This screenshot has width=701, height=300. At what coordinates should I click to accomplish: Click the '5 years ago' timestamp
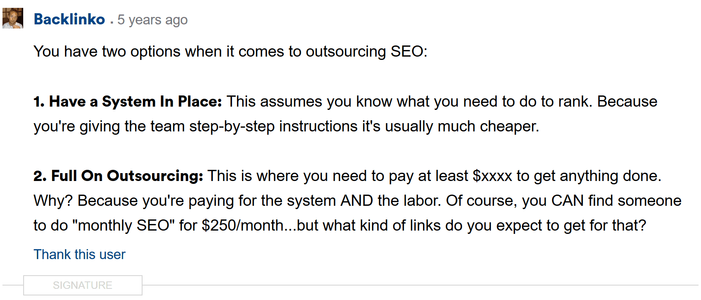coord(152,20)
